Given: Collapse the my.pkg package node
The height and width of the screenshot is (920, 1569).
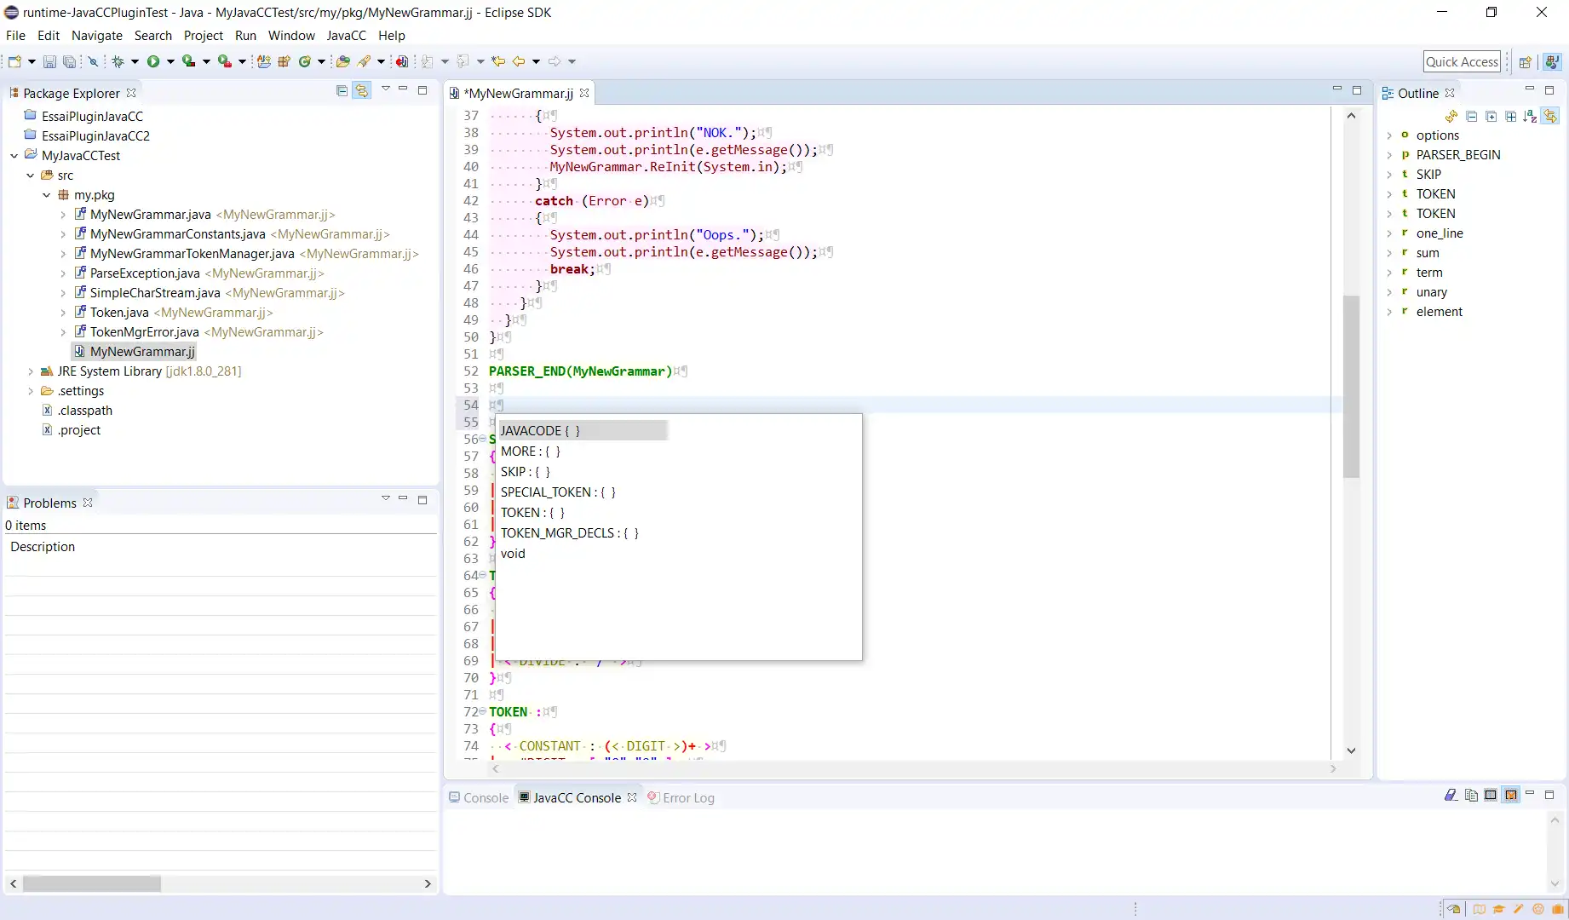Looking at the screenshot, I should 47,195.
